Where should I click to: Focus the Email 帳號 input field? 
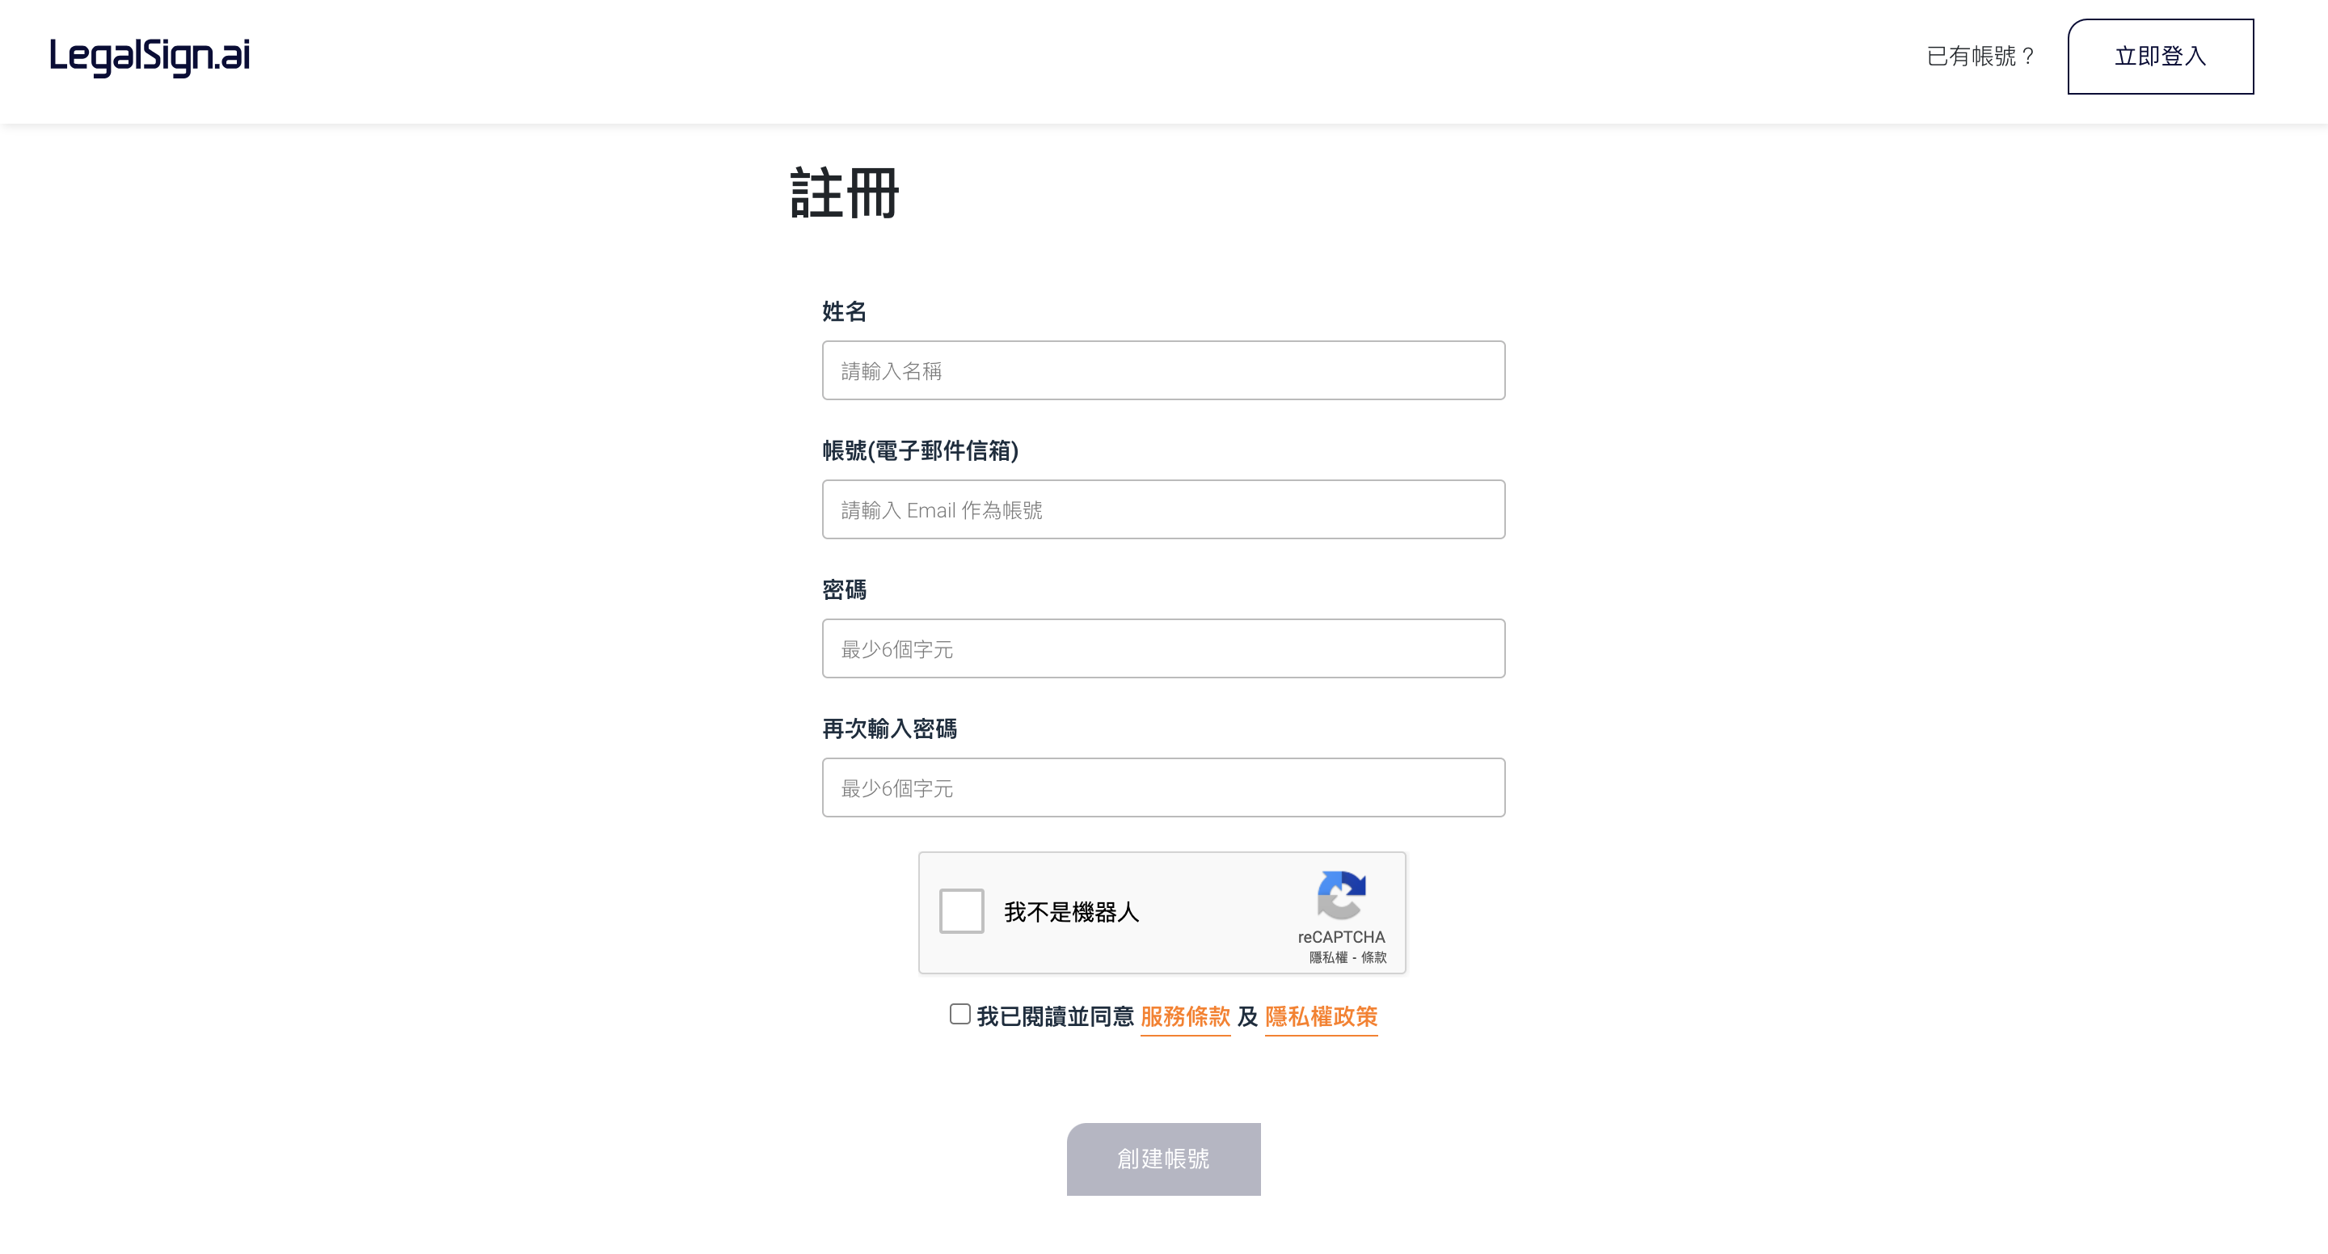pos(1164,510)
